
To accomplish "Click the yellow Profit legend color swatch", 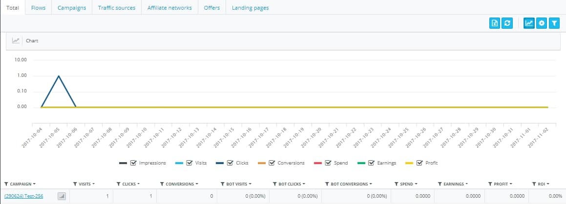I will (x=410, y=163).
